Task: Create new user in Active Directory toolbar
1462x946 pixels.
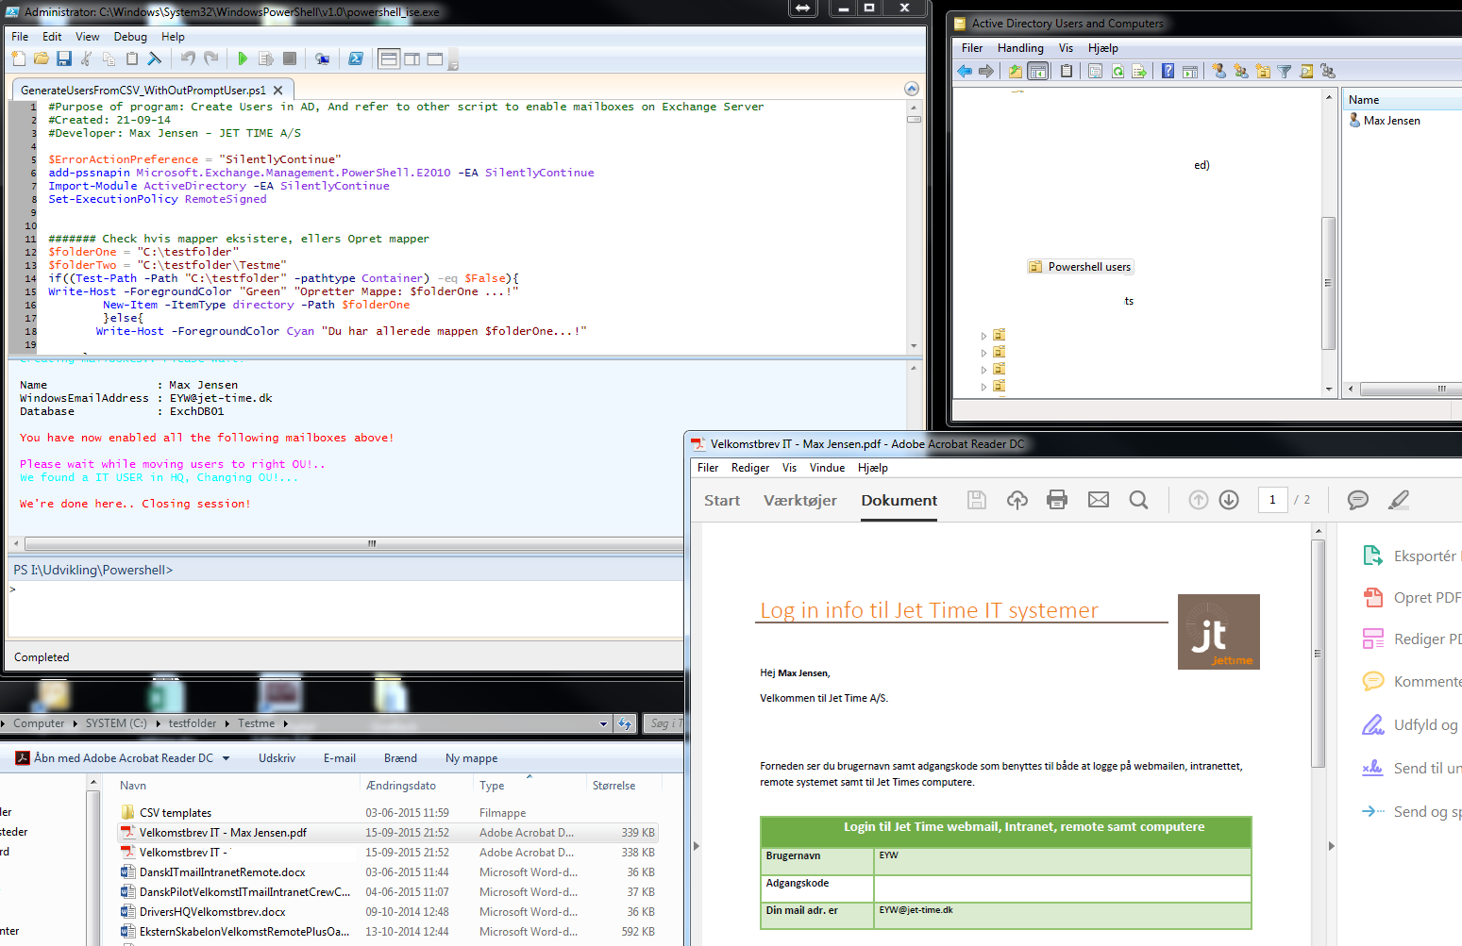Action: pos(1218,72)
